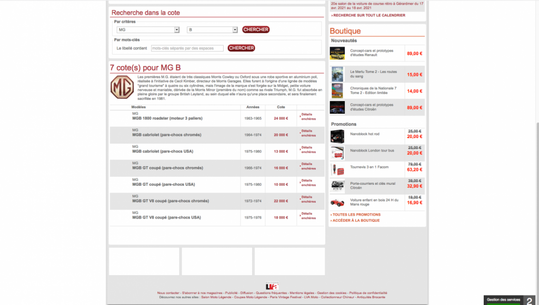Open the Porte-courriers Citroën thumbnail
539x305 pixels.
(337, 186)
